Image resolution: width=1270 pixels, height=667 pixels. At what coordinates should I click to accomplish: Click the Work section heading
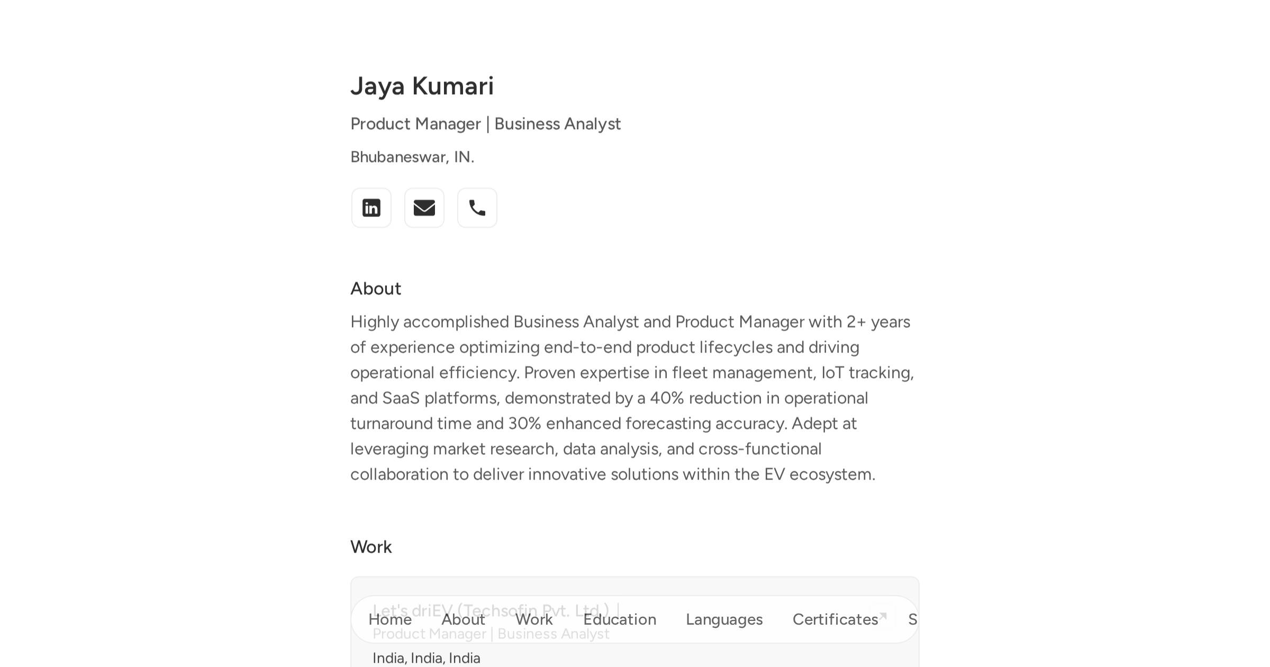[x=371, y=547]
